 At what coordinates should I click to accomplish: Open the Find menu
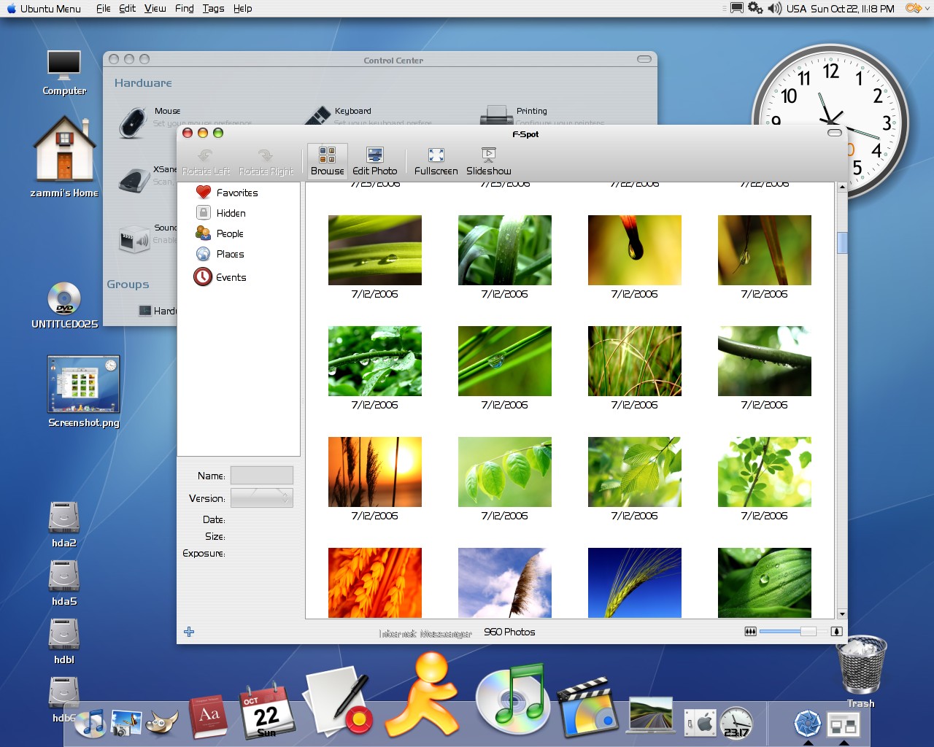pyautogui.click(x=185, y=9)
